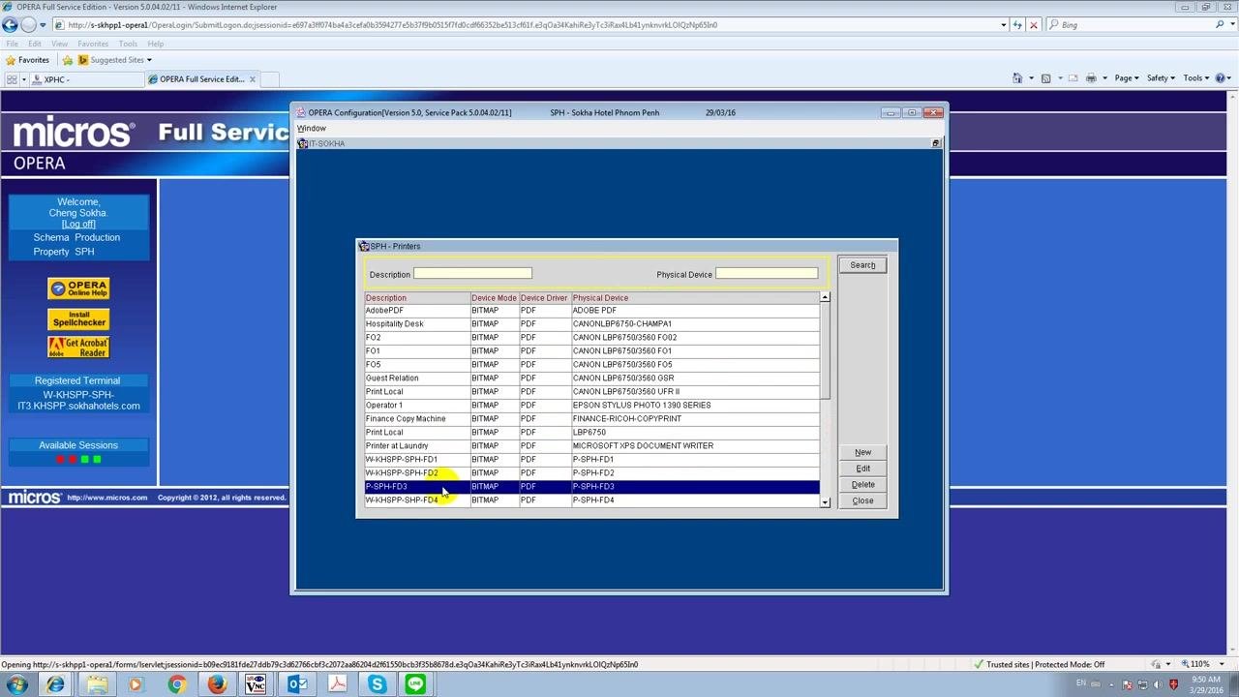The width and height of the screenshot is (1239, 697).
Task: Open the Window menu in OPERA Configuration
Action: (x=311, y=128)
